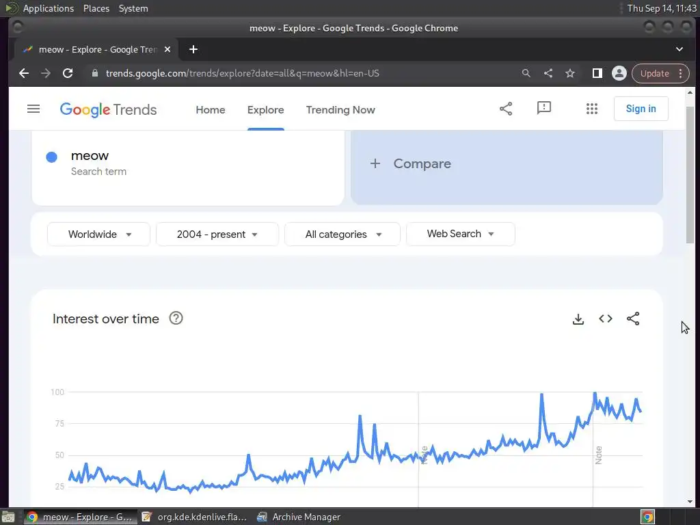Open the All categories dropdown
Viewport: 700px width, 525px height.
[x=342, y=234]
